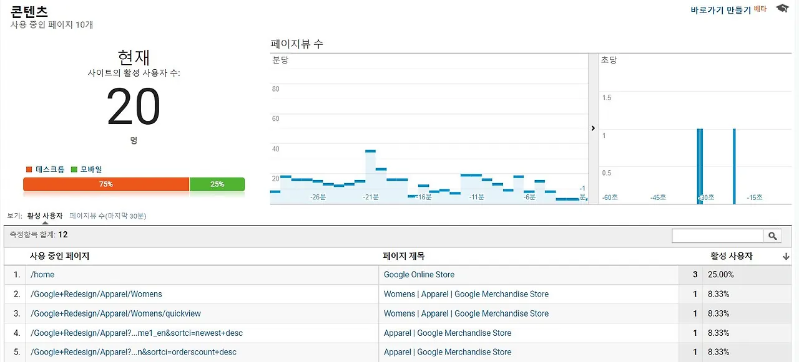The width and height of the screenshot is (799, 362).
Task: Click the Apparel | Google Merchandise Store title in row 4
Action: point(448,333)
